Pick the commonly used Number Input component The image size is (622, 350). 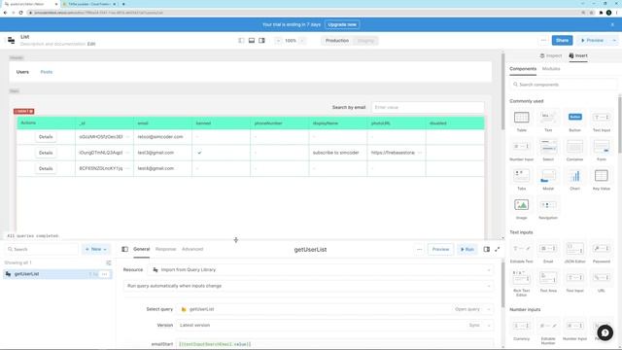(x=521, y=147)
